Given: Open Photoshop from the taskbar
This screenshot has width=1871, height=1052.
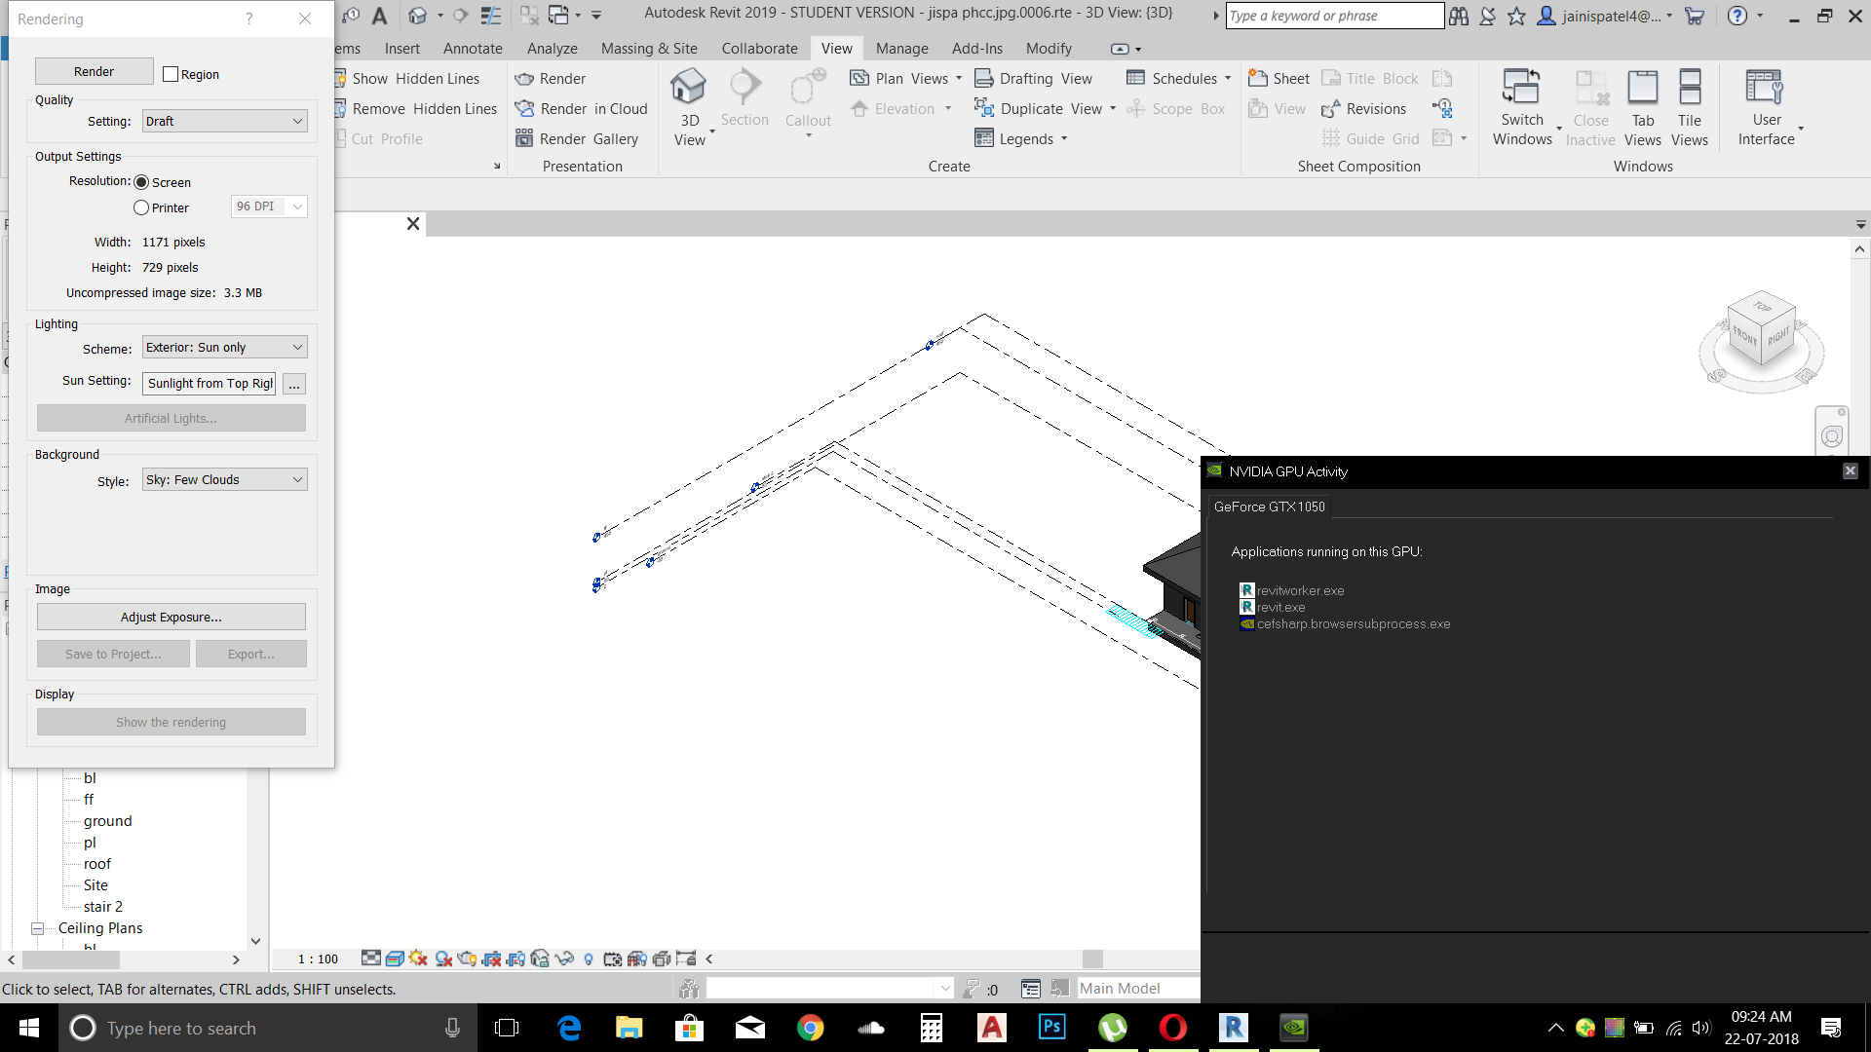Looking at the screenshot, I should [1052, 1028].
